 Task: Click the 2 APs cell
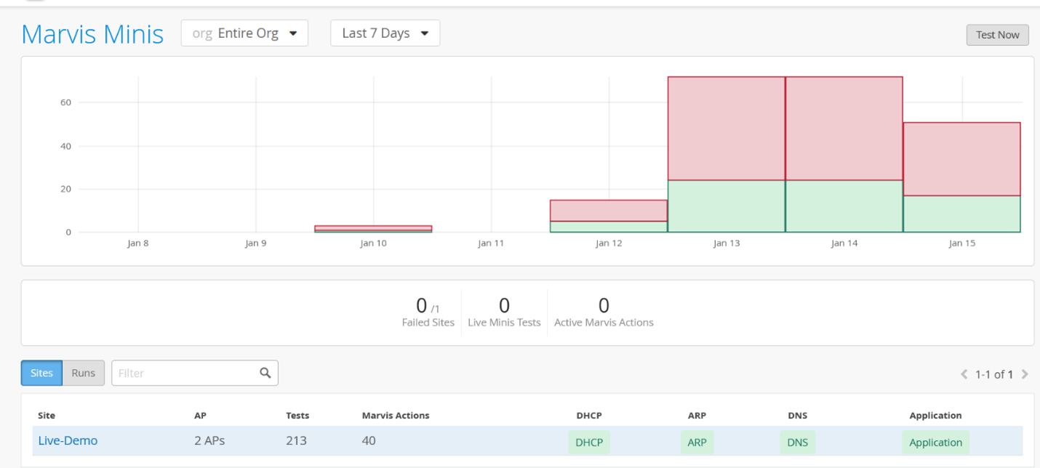coord(209,440)
